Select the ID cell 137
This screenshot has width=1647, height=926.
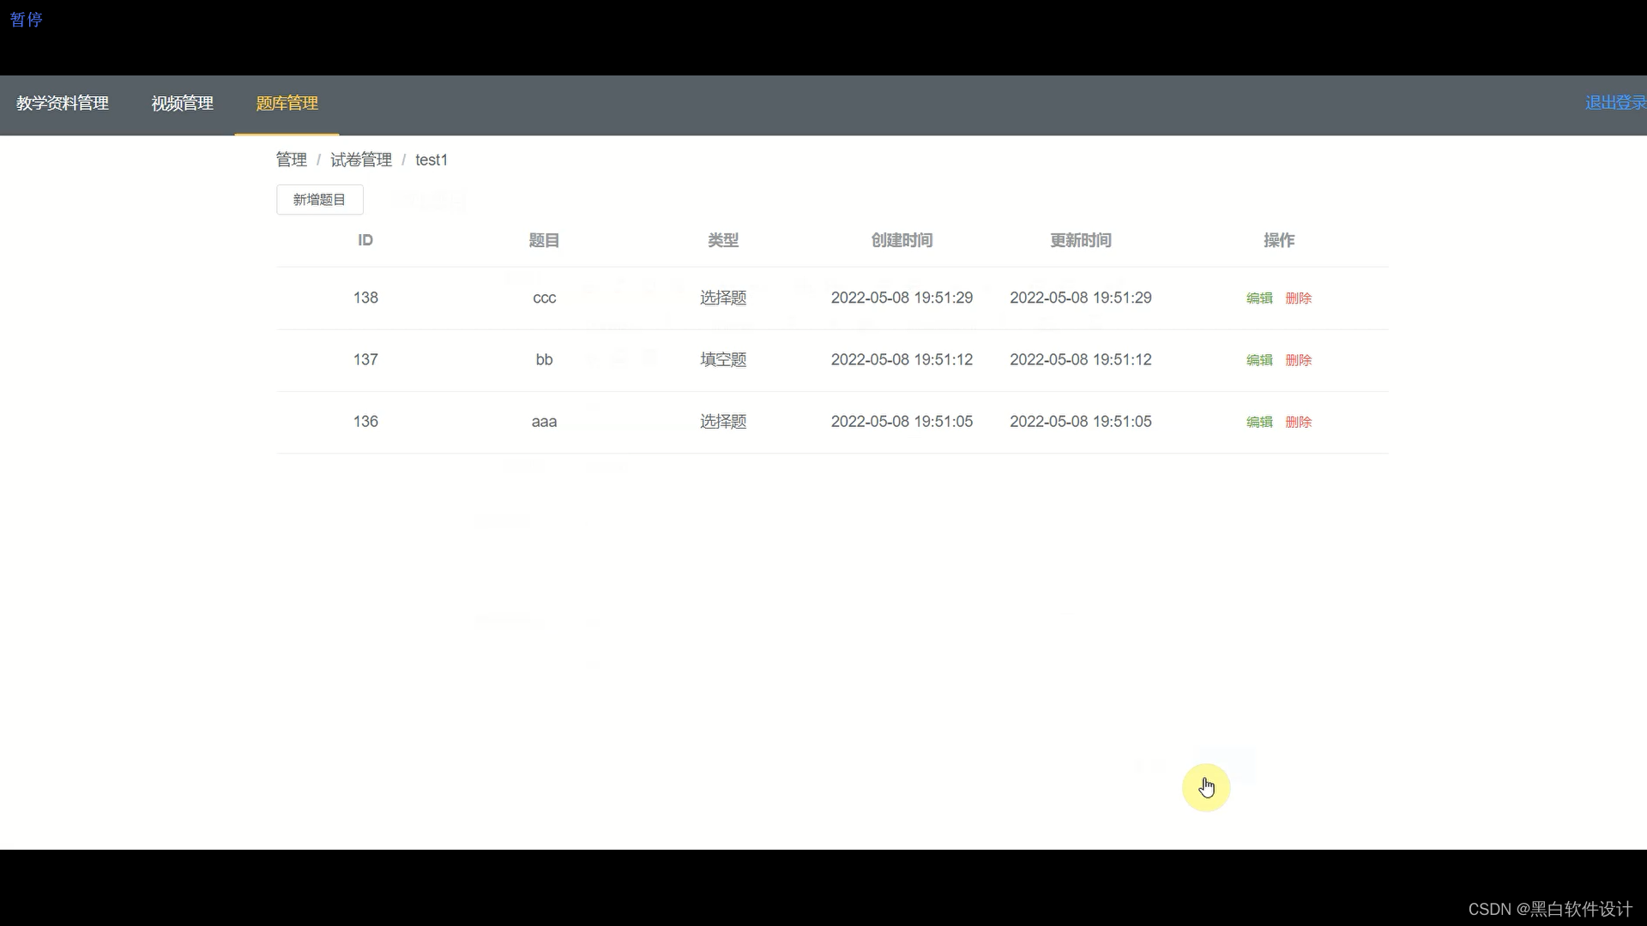pyautogui.click(x=365, y=359)
